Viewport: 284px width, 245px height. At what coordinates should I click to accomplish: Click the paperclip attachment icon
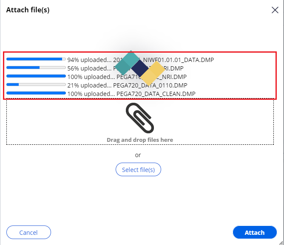(140, 118)
